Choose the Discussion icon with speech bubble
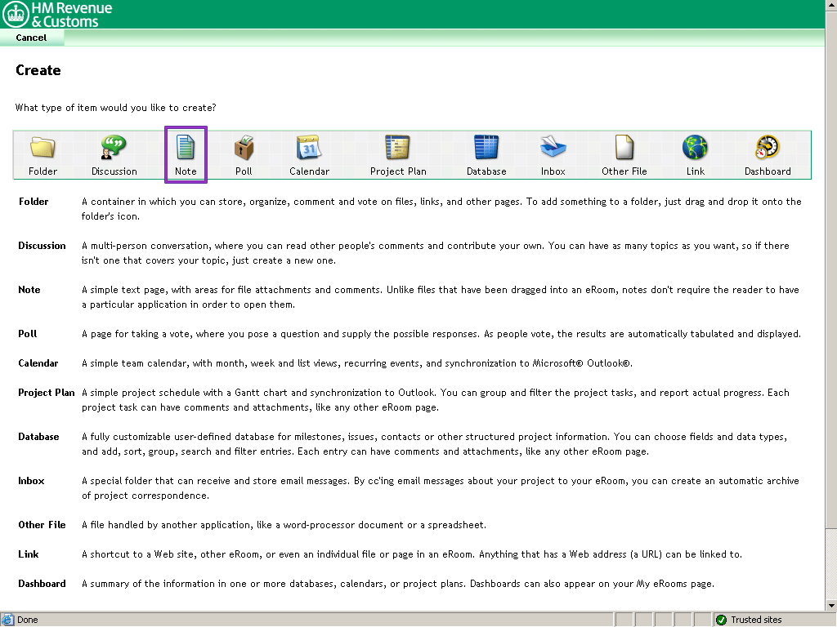This screenshot has width=837, height=627. click(x=114, y=148)
